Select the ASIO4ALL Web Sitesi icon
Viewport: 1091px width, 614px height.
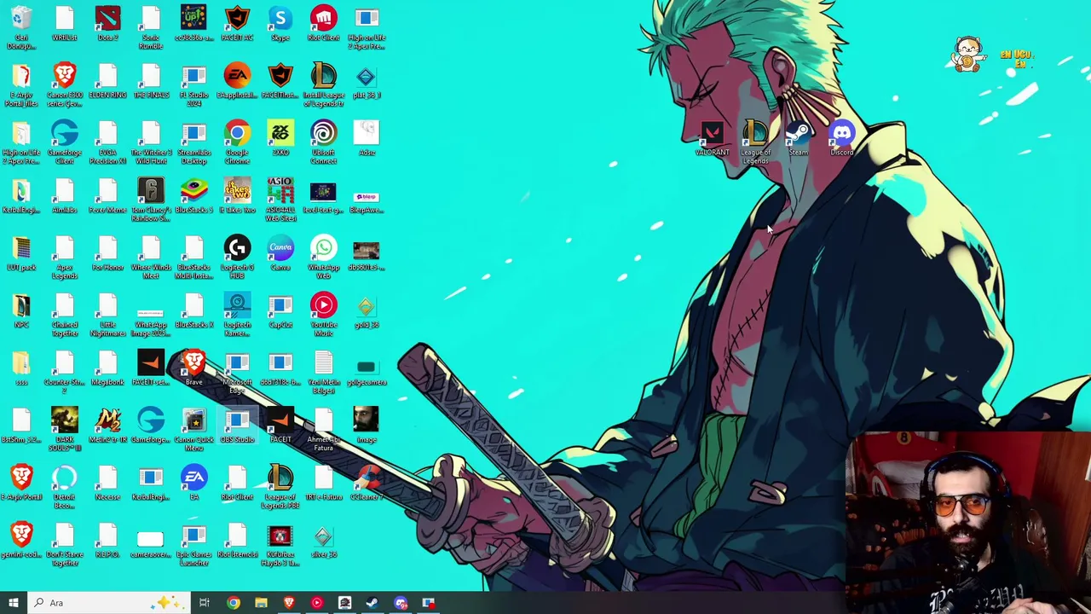pyautogui.click(x=280, y=200)
